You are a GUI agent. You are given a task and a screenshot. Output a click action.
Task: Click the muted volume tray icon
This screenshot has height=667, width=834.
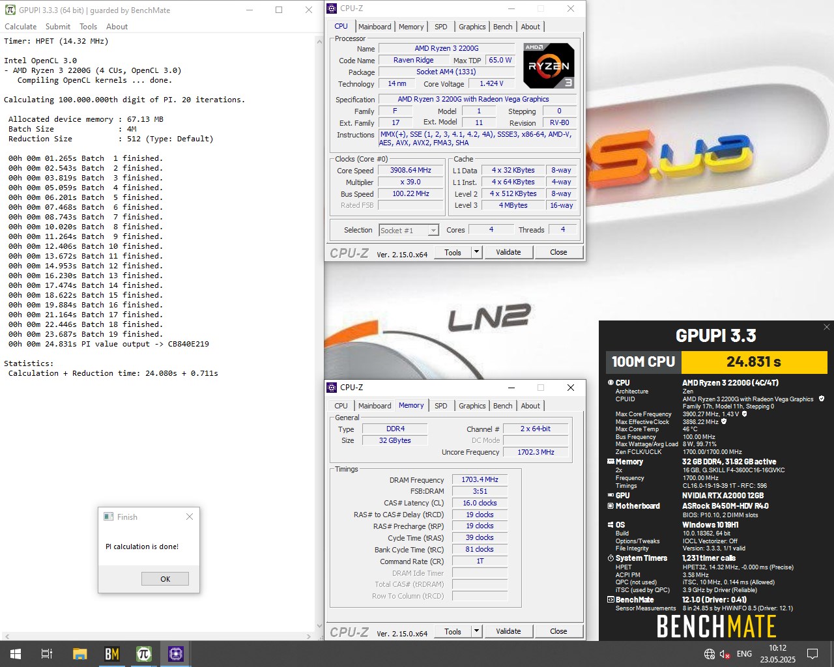tap(725, 654)
